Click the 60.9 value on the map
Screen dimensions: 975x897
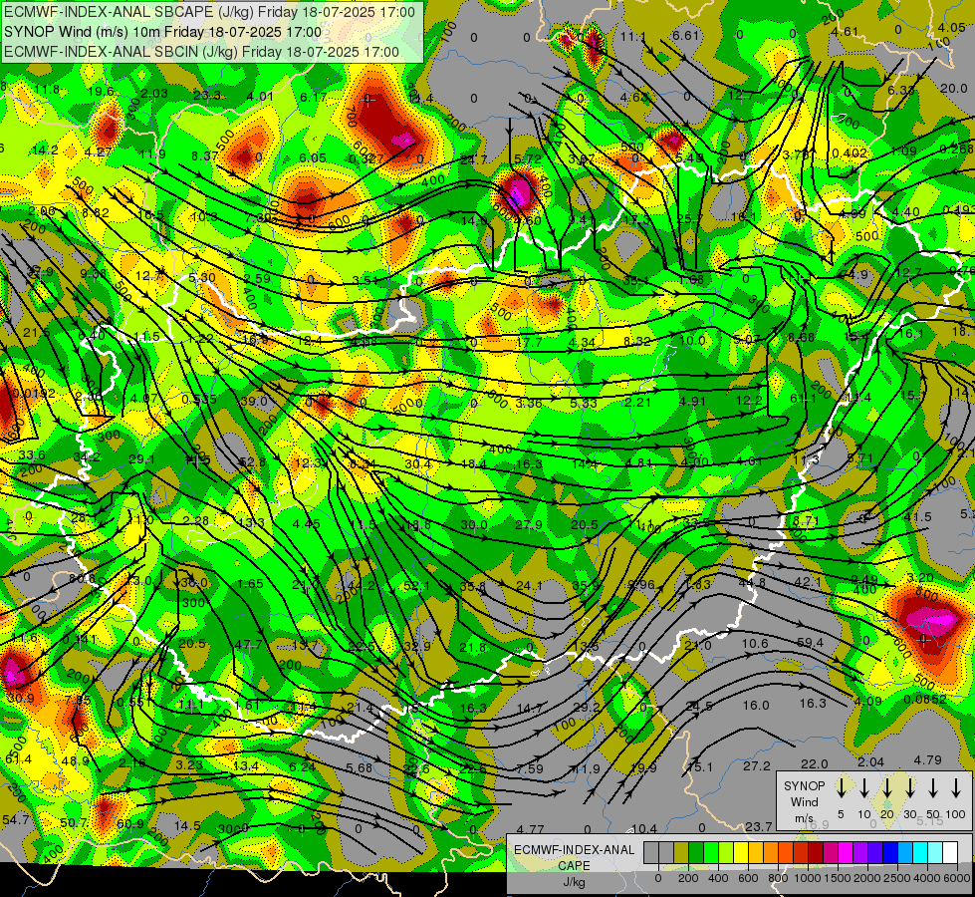[x=129, y=823]
